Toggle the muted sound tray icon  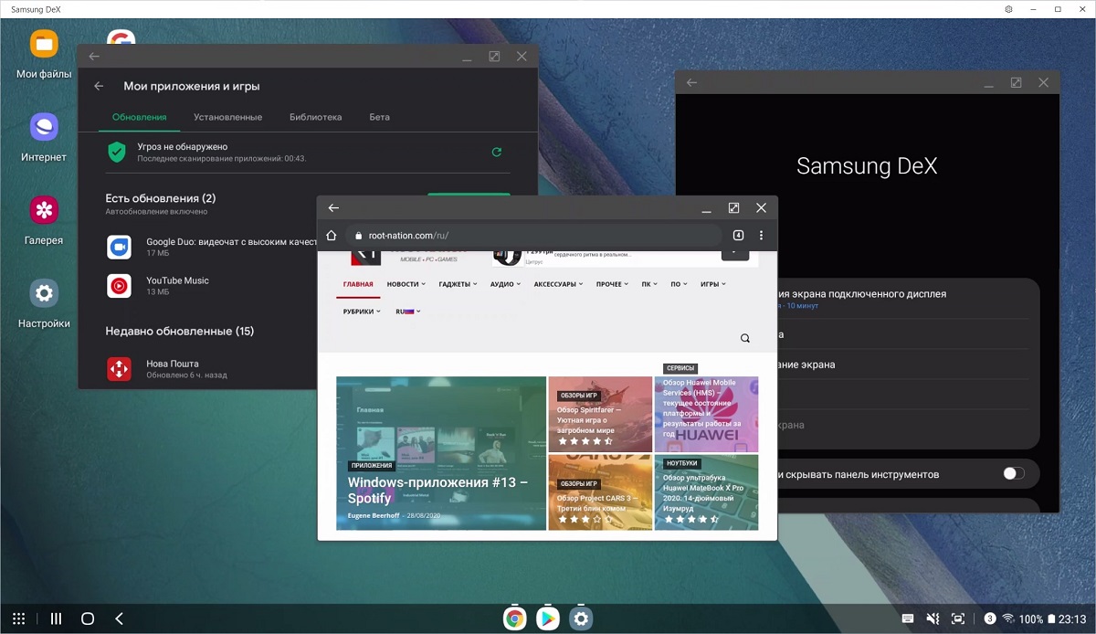[x=933, y=618]
